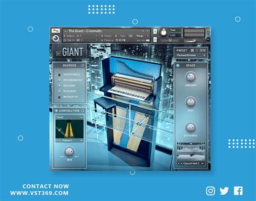The width and height of the screenshot is (256, 201).
Task: Click the Tune knob
Action: point(164,32)
